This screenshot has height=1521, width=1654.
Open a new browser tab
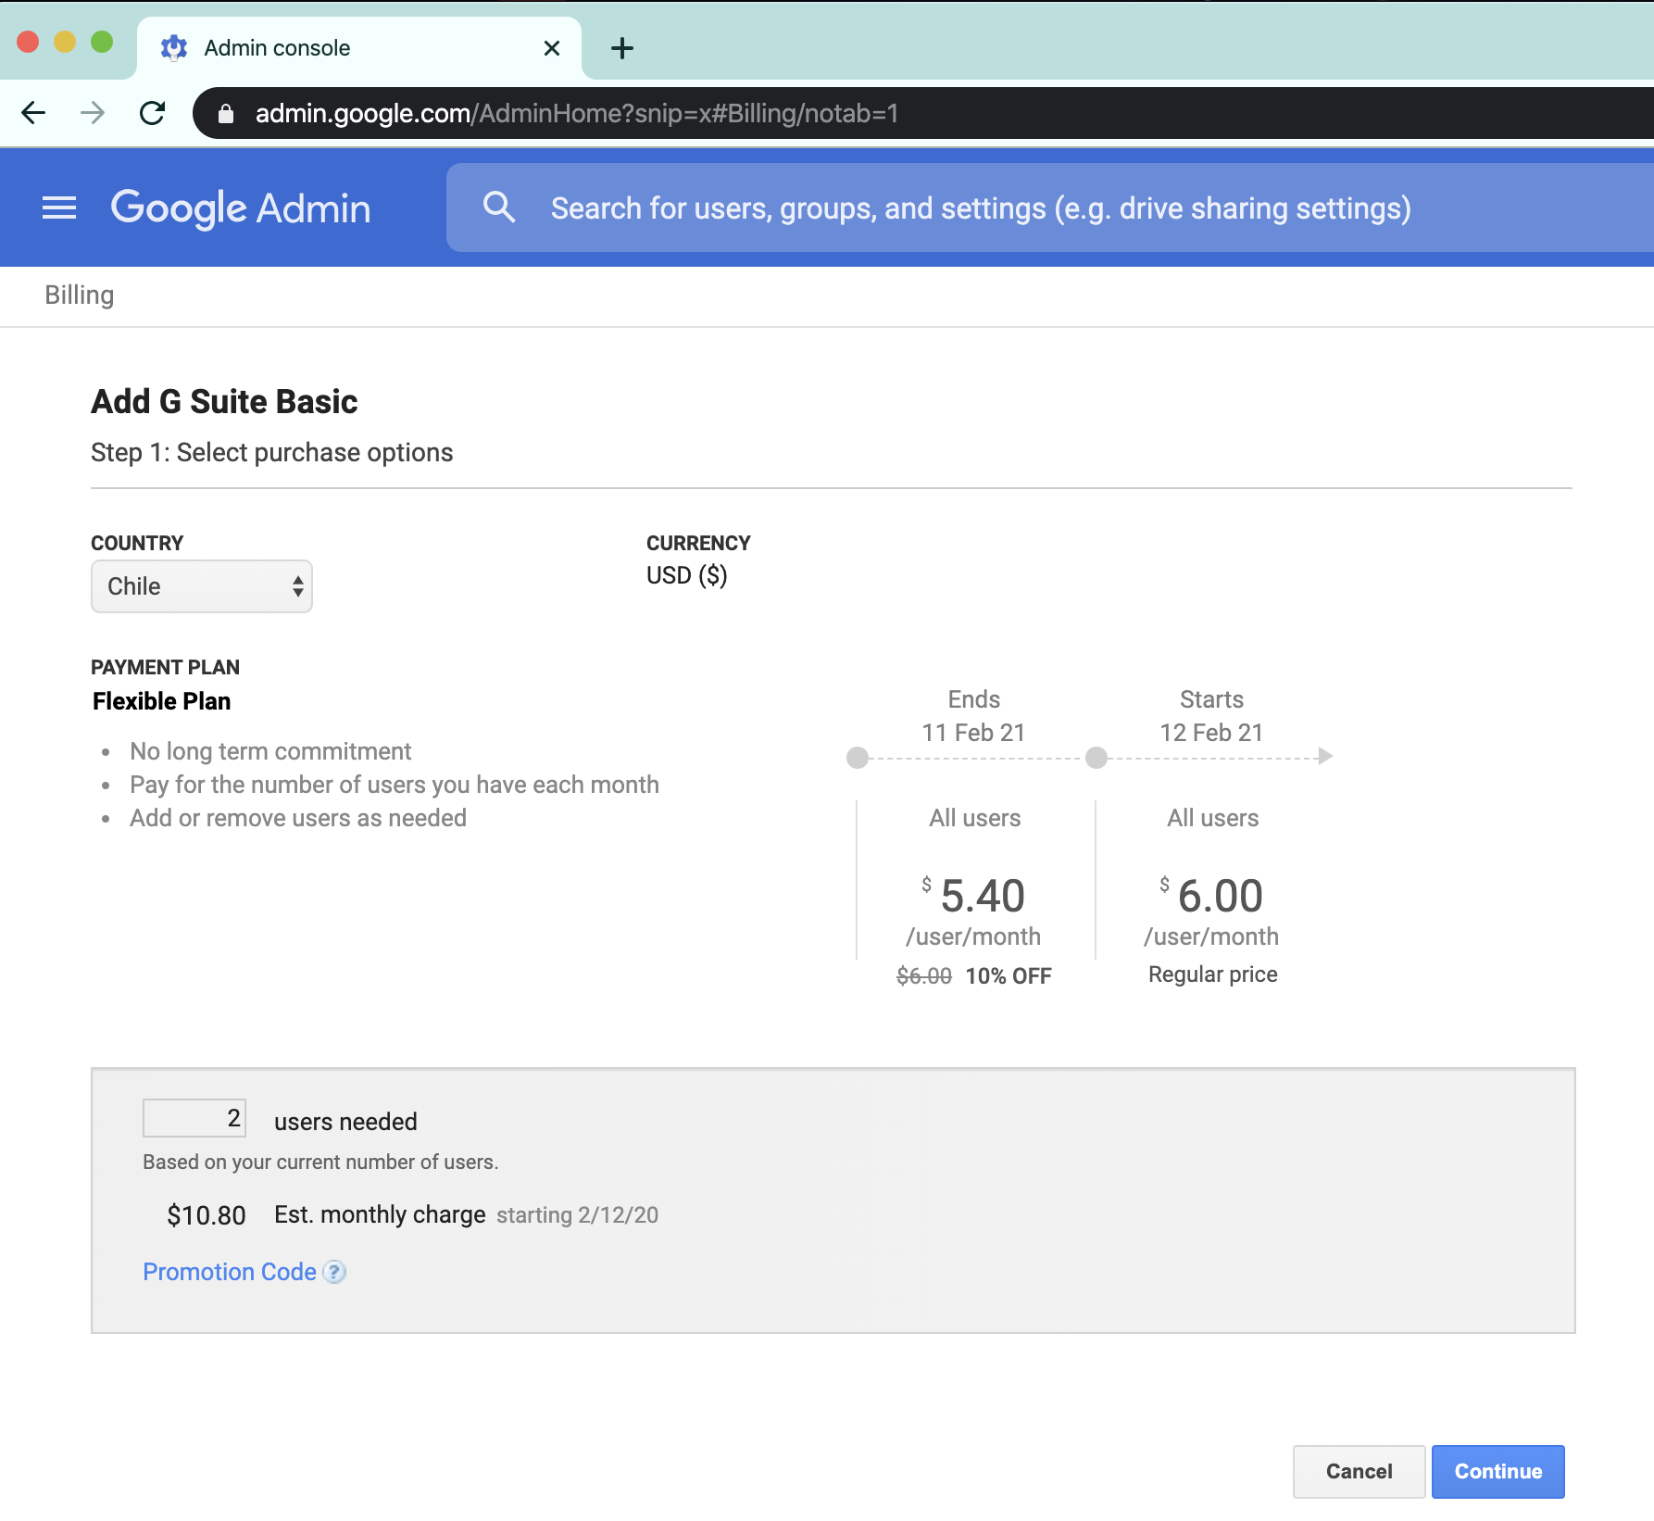click(622, 48)
